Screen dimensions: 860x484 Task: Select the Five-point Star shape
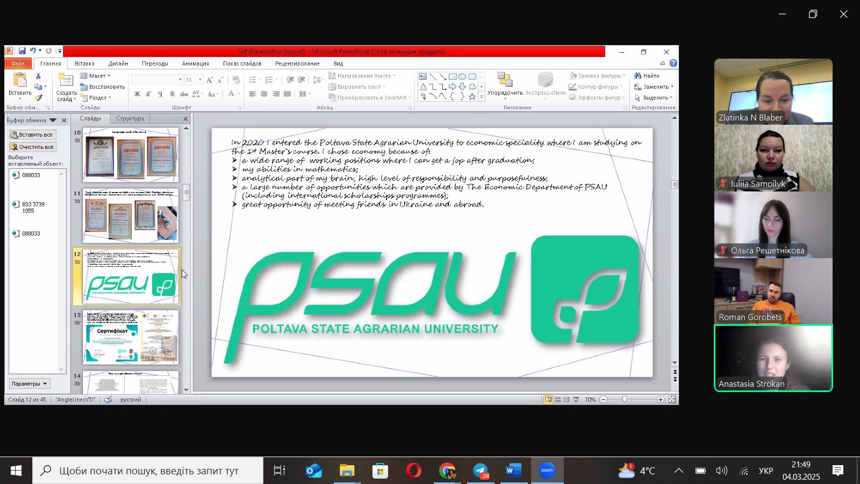point(472,97)
